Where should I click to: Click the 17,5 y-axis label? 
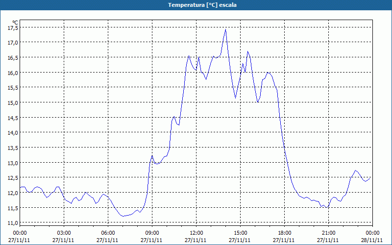[13, 27]
